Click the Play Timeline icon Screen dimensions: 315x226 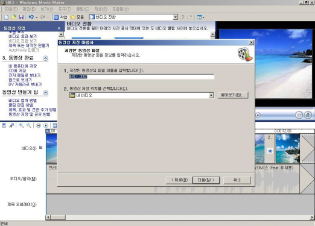point(46,126)
